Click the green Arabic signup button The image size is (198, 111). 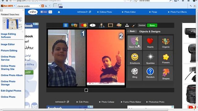(29, 72)
